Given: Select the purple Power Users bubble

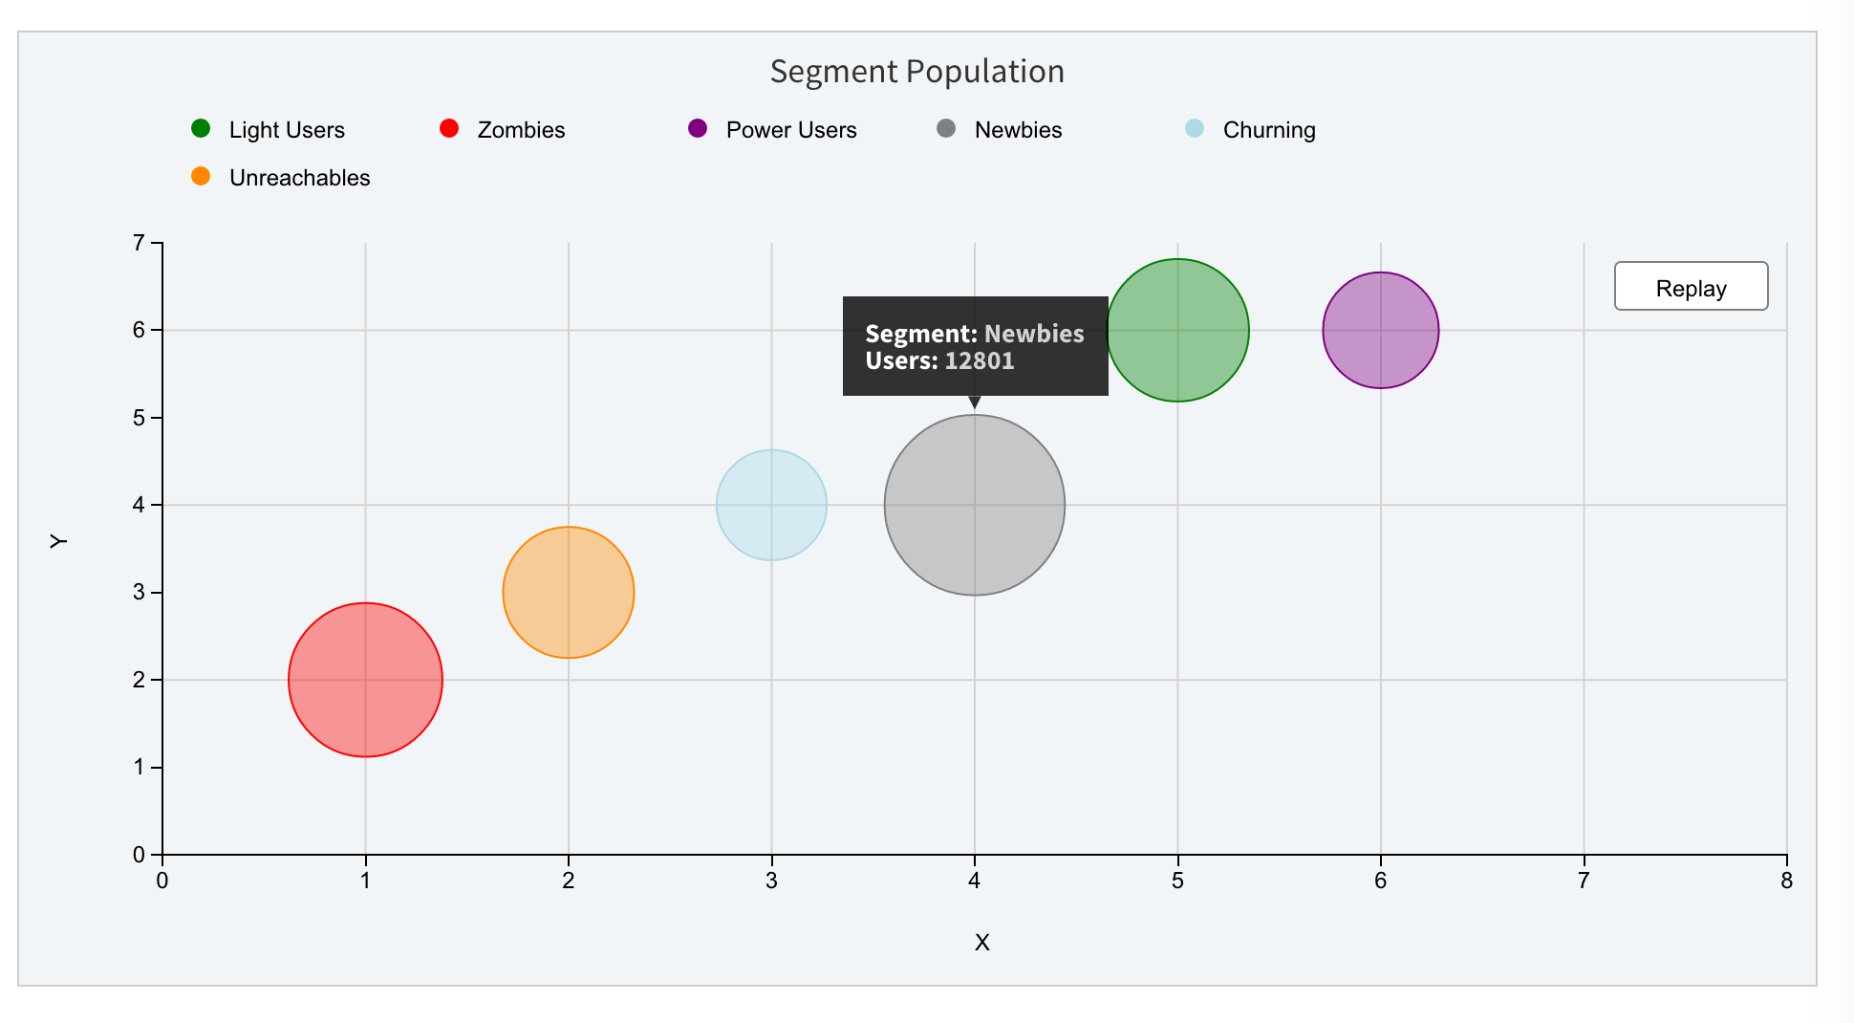Looking at the screenshot, I should click(1381, 330).
